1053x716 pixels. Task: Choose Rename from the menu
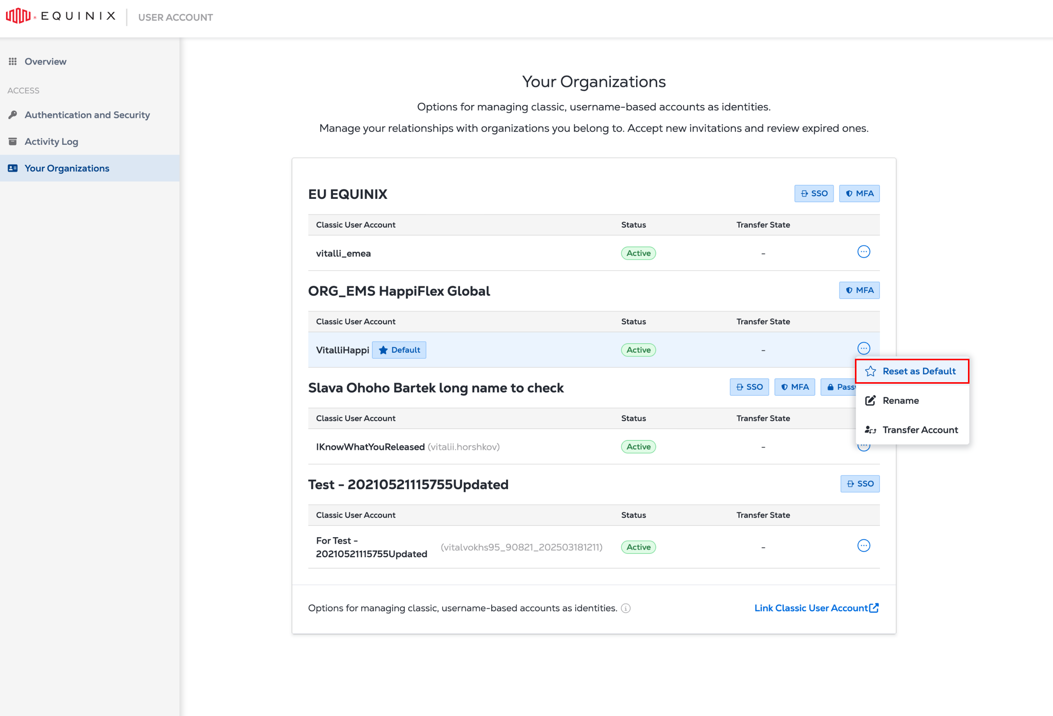(912, 401)
